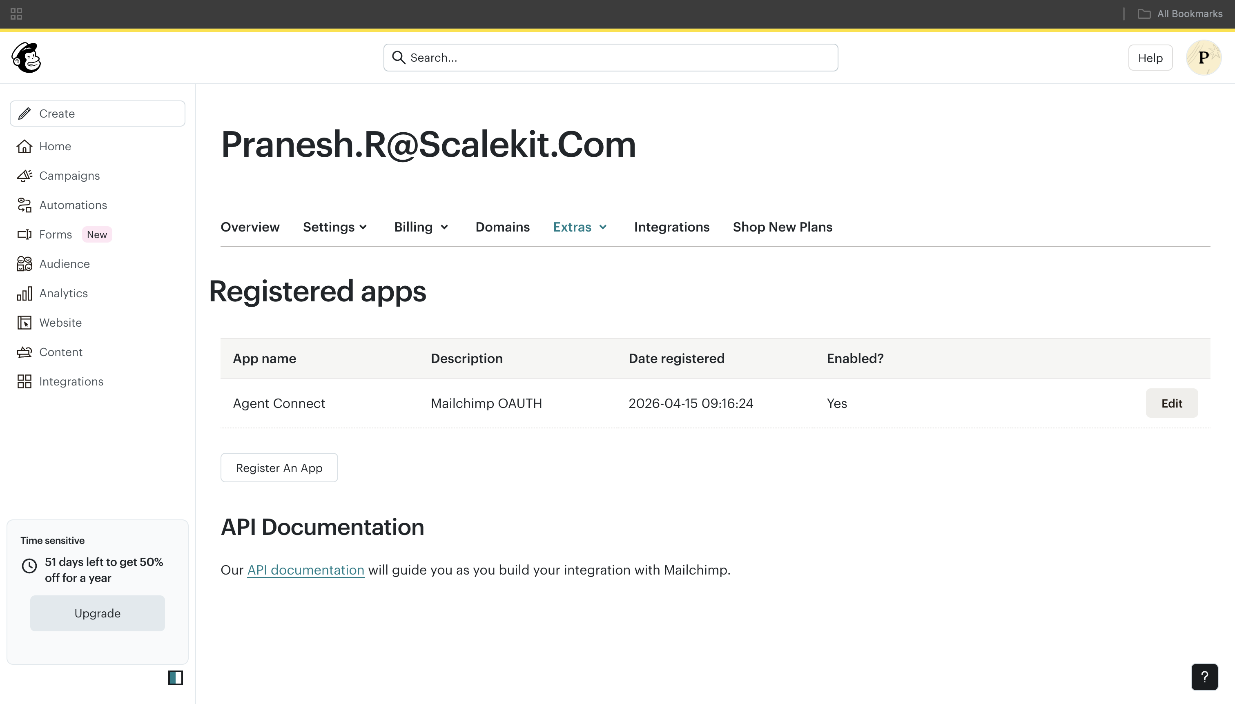Click the Registered apps heading
Screen dimensions: 1235x704
(318, 292)
